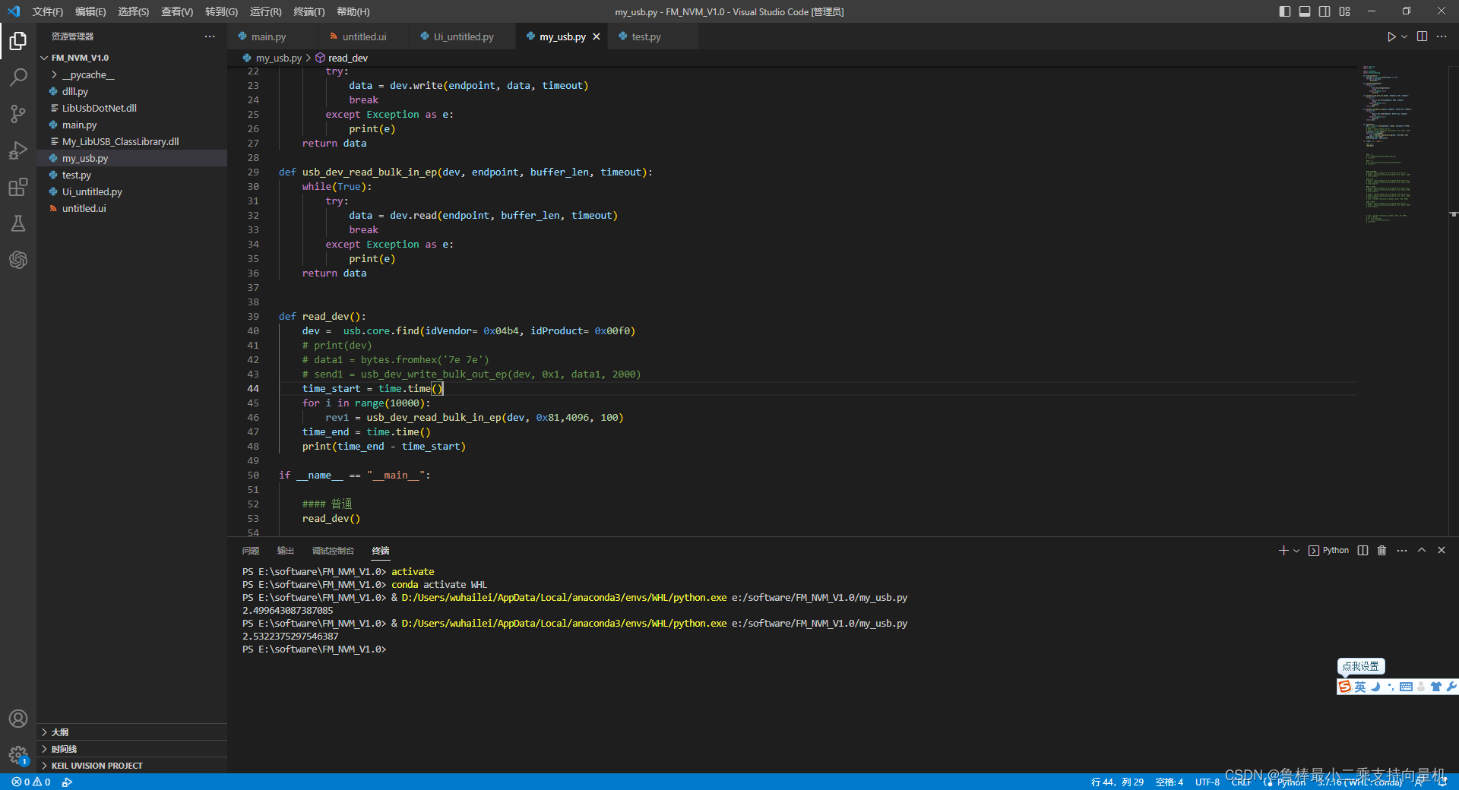Close the terminal panel
The image size is (1459, 790).
(1442, 551)
